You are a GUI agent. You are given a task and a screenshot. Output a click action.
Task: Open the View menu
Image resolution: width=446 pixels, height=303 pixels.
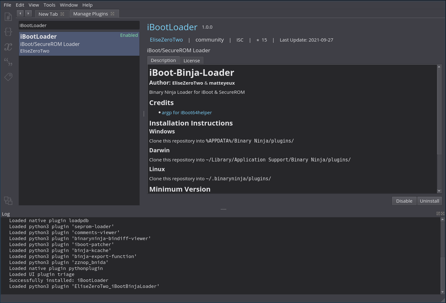pos(34,5)
